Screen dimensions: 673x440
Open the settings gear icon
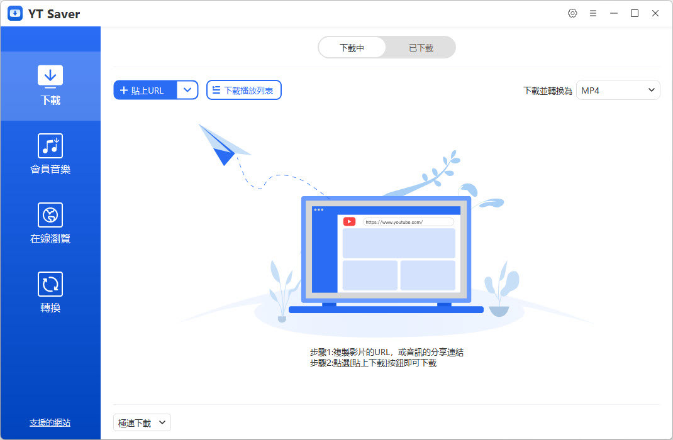pos(572,13)
